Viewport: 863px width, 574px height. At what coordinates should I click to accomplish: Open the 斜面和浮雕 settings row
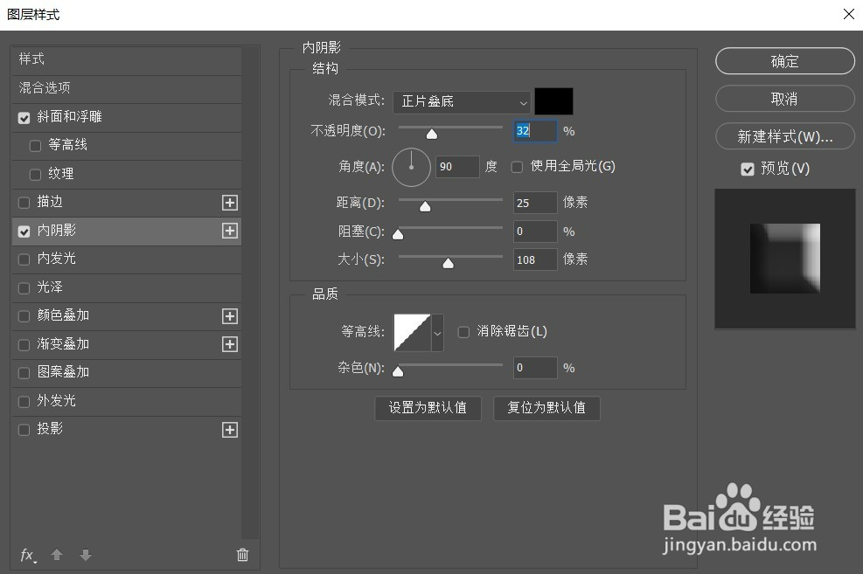click(127, 116)
